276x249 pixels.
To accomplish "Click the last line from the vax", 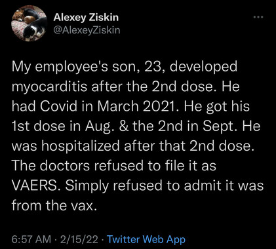I will tap(54, 205).
